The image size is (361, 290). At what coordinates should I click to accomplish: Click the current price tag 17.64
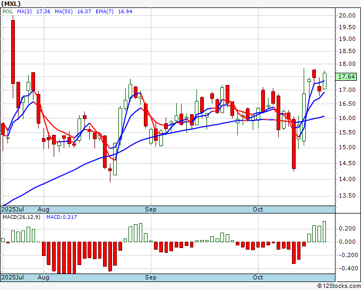click(x=346, y=76)
